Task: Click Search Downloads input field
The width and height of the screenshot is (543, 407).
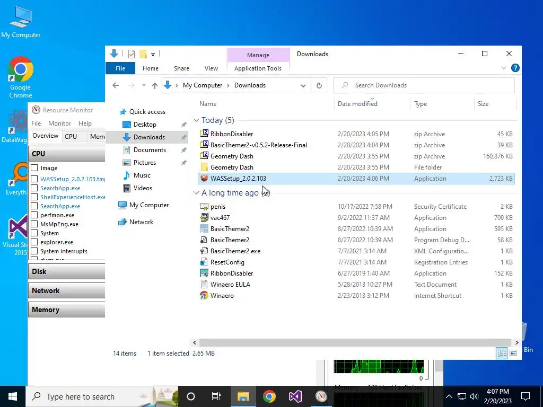Action: [x=424, y=85]
